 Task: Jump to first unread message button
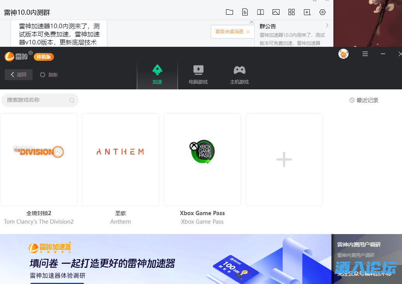point(232,32)
